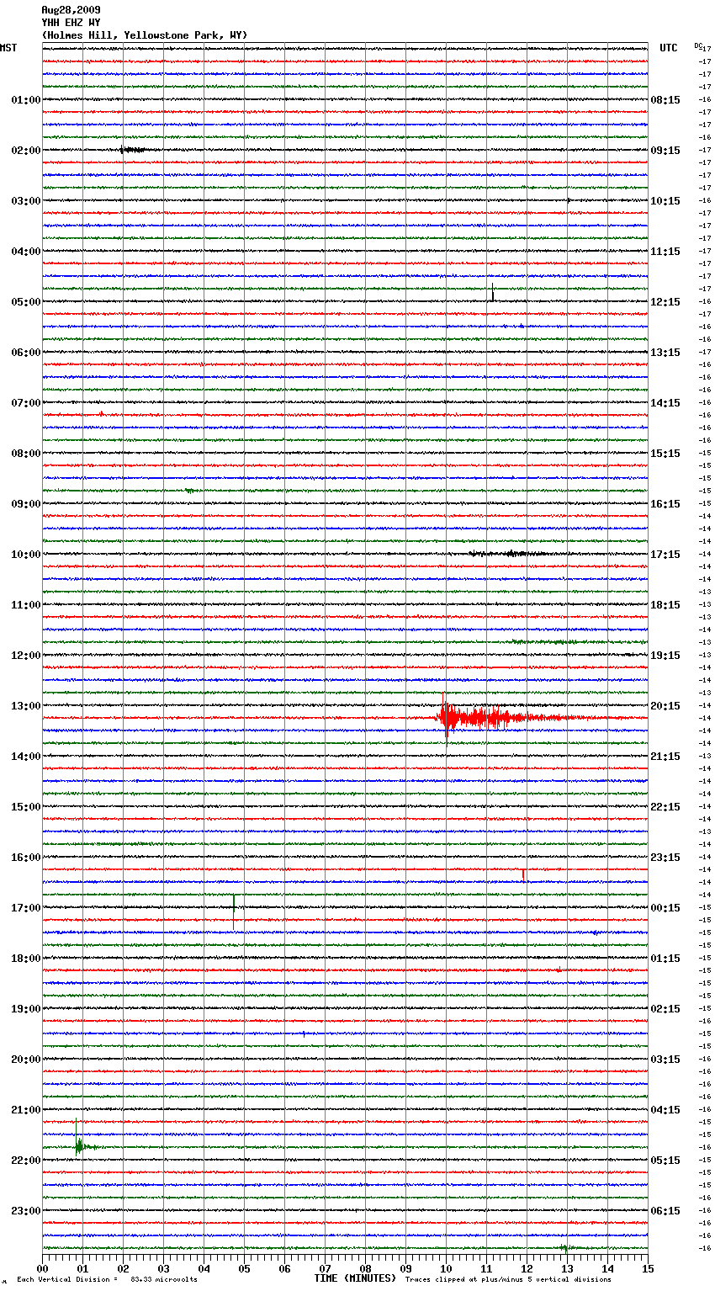
Task: Select the 03:00 MST time label
Action: pos(26,201)
